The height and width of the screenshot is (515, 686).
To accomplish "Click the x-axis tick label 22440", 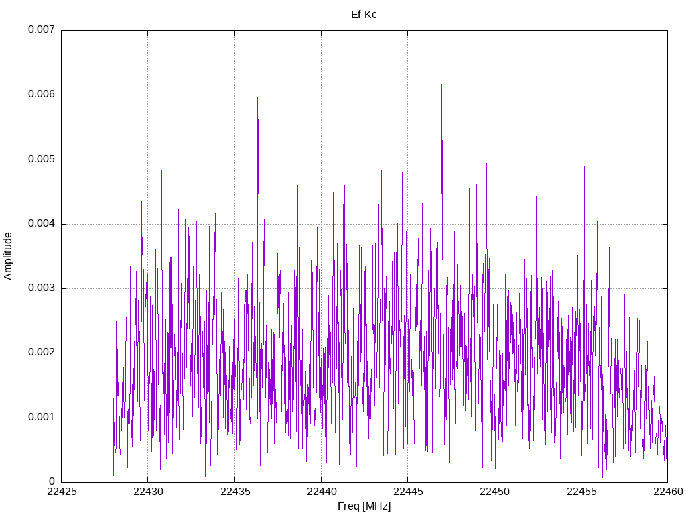I will [x=321, y=492].
